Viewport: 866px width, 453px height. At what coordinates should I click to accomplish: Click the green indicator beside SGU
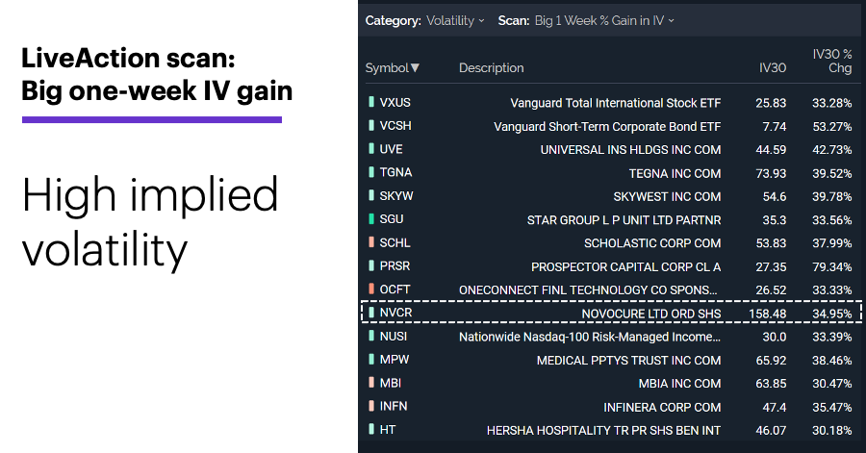371,219
